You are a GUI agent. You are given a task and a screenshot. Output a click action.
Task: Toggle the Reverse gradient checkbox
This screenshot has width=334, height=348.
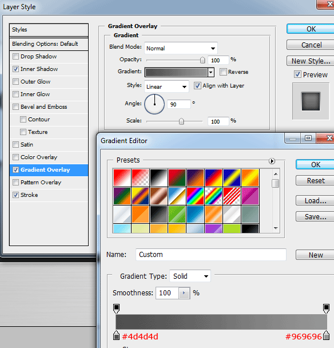click(x=223, y=72)
